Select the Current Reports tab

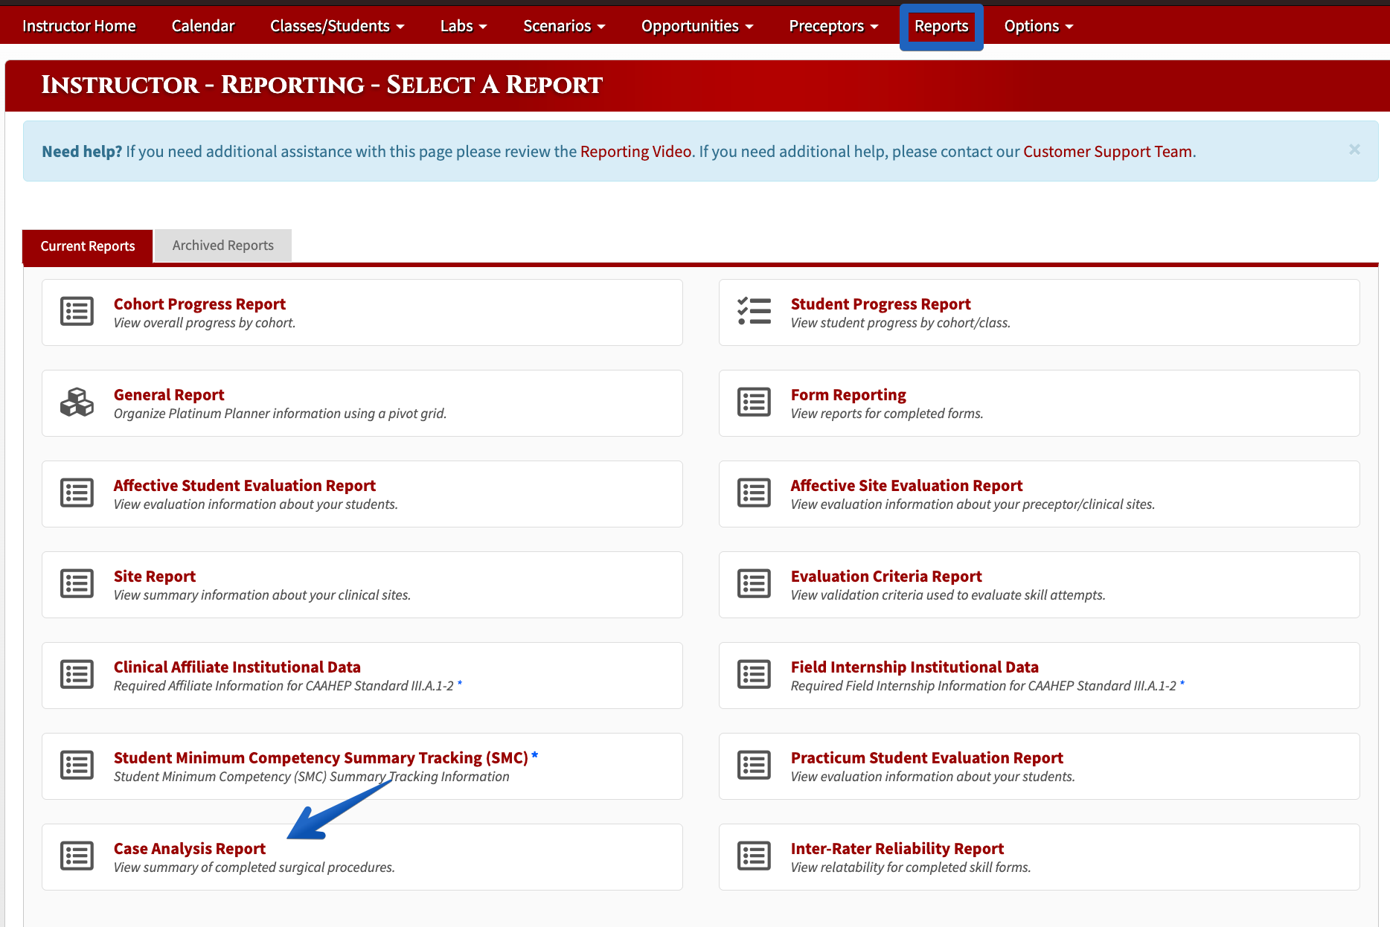click(88, 246)
